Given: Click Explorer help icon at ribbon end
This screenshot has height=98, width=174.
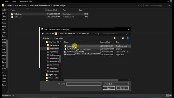Looking at the screenshot, I should 171,1.
